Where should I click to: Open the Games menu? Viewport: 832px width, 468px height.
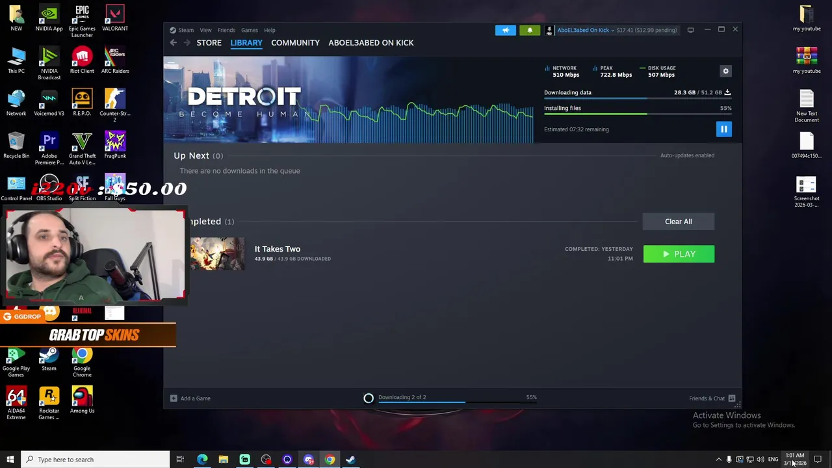click(250, 30)
